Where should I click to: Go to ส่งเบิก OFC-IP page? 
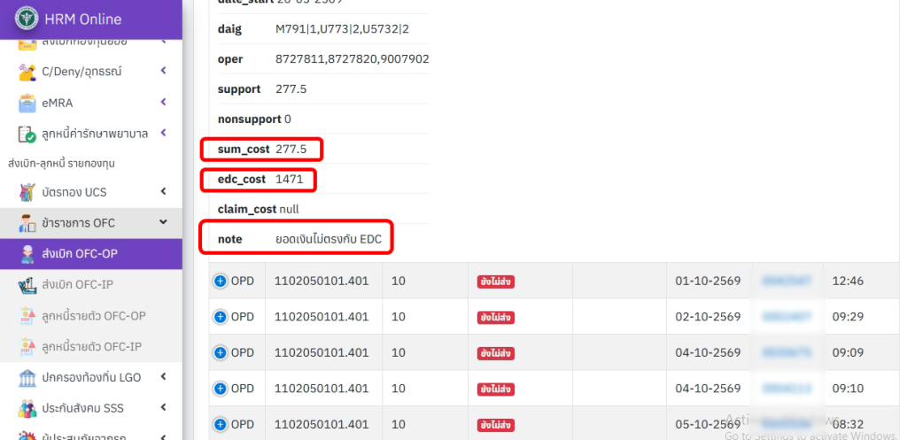click(x=91, y=284)
